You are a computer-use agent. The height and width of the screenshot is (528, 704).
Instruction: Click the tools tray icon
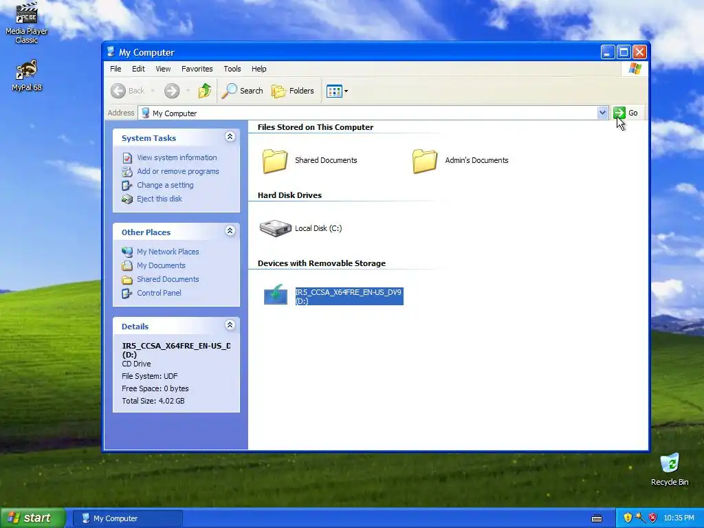tap(640, 518)
